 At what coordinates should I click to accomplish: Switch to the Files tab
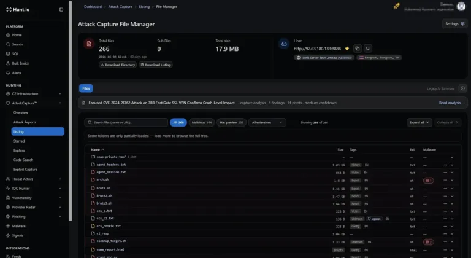[x=86, y=88]
